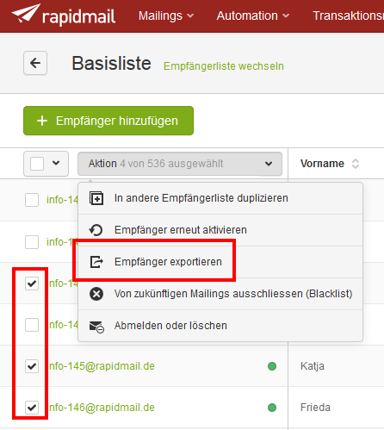The image size is (384, 430).
Task: Click Empfänger hinzufügen button
Action: pyautogui.click(x=108, y=121)
